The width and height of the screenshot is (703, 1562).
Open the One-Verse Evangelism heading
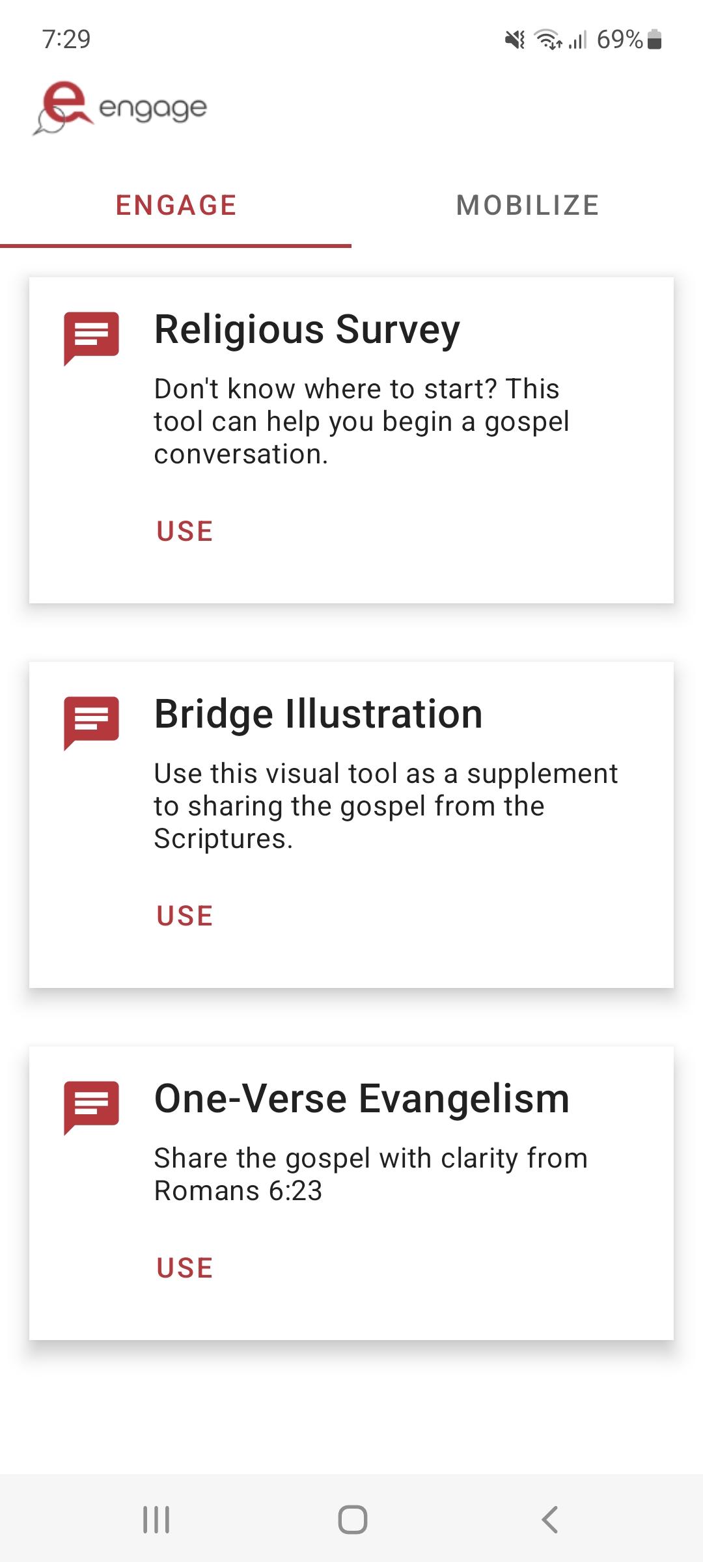point(362,1099)
